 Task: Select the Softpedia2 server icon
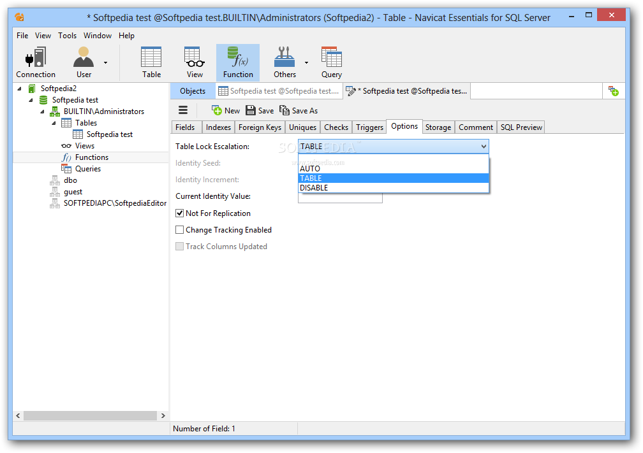click(32, 89)
